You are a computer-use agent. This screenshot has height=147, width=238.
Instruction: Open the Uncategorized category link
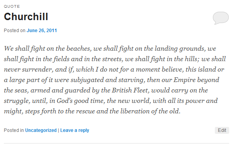[41, 130]
